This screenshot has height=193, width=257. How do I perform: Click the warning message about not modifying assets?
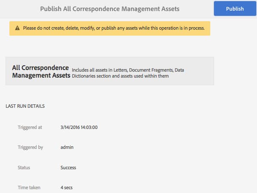114,28
